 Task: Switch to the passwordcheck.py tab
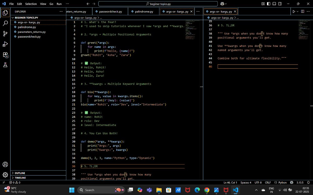pyautogui.click(x=111, y=11)
